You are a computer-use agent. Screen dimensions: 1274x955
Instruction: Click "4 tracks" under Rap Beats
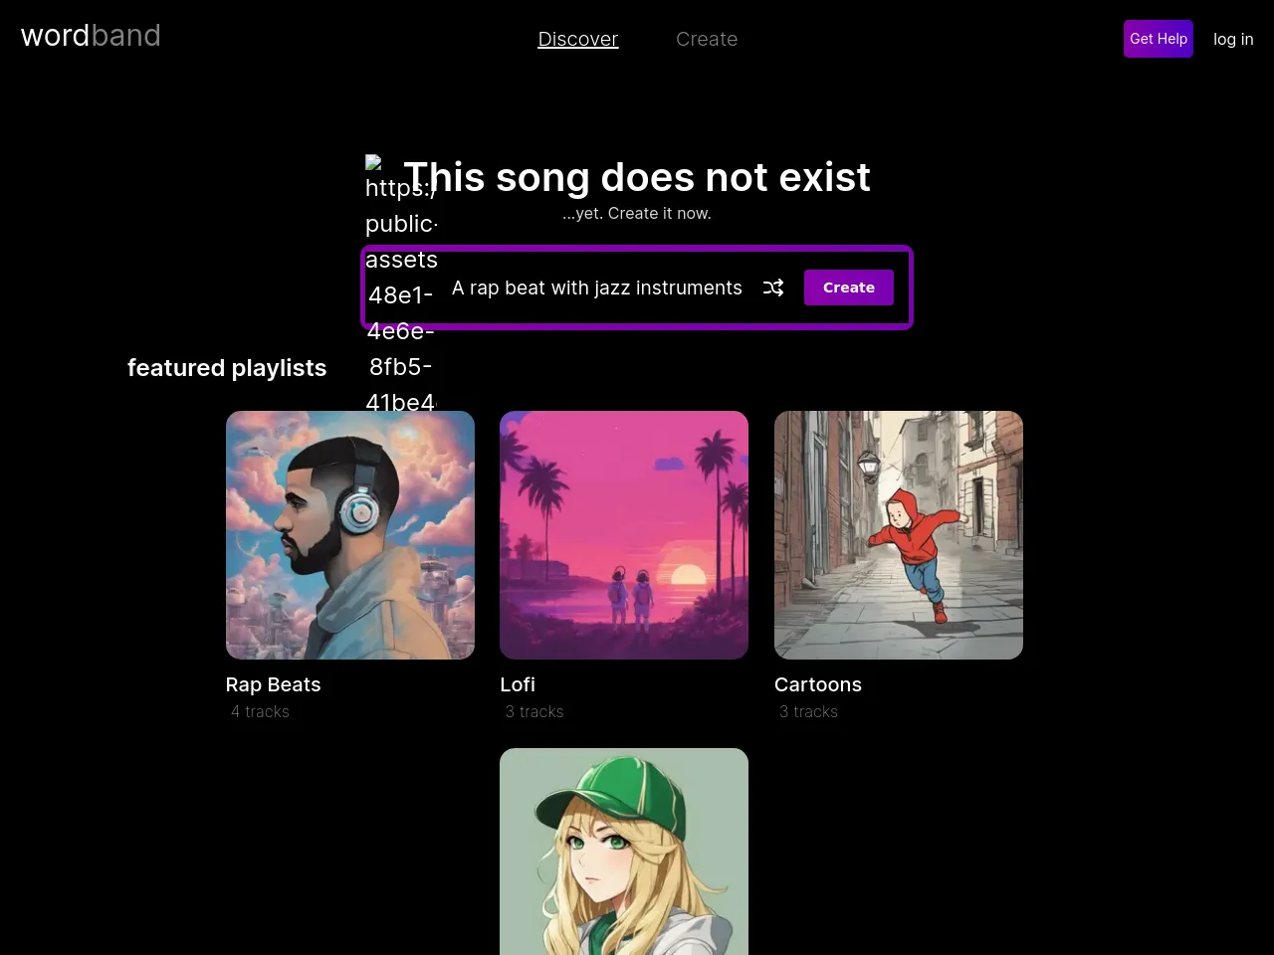pyautogui.click(x=260, y=711)
